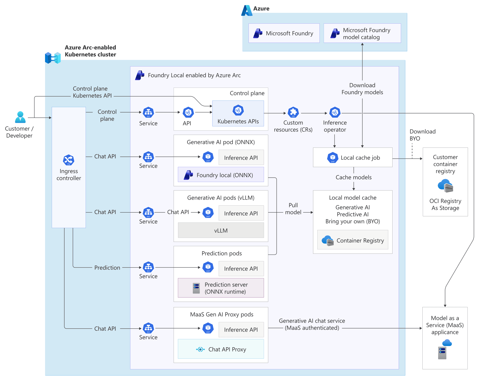Click the Foundry model catalog logo icon
Image resolution: width=480 pixels, height=380 pixels.
click(x=335, y=33)
